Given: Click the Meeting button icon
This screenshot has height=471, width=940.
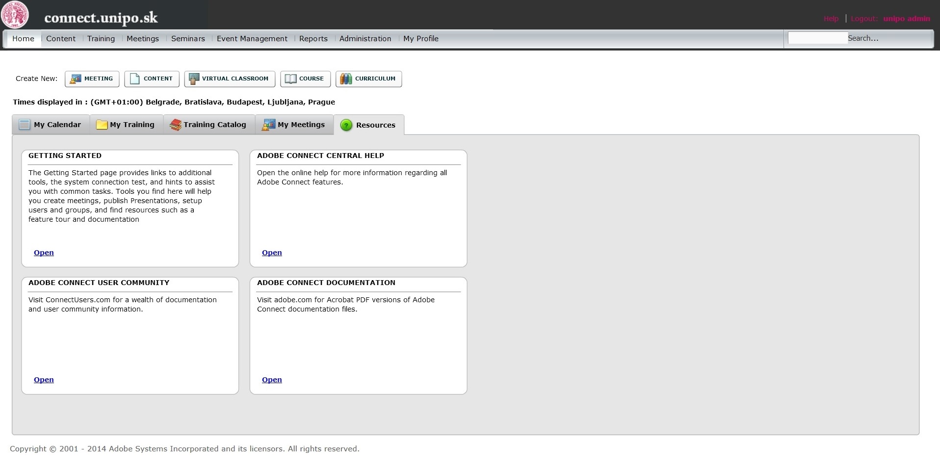Looking at the screenshot, I should click(76, 79).
